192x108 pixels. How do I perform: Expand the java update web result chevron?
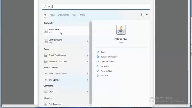coord(87,80)
